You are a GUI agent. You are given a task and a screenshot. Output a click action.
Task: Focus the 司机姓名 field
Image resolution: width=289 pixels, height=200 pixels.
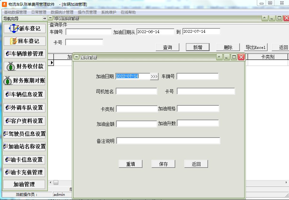pyautogui.click(x=136, y=91)
